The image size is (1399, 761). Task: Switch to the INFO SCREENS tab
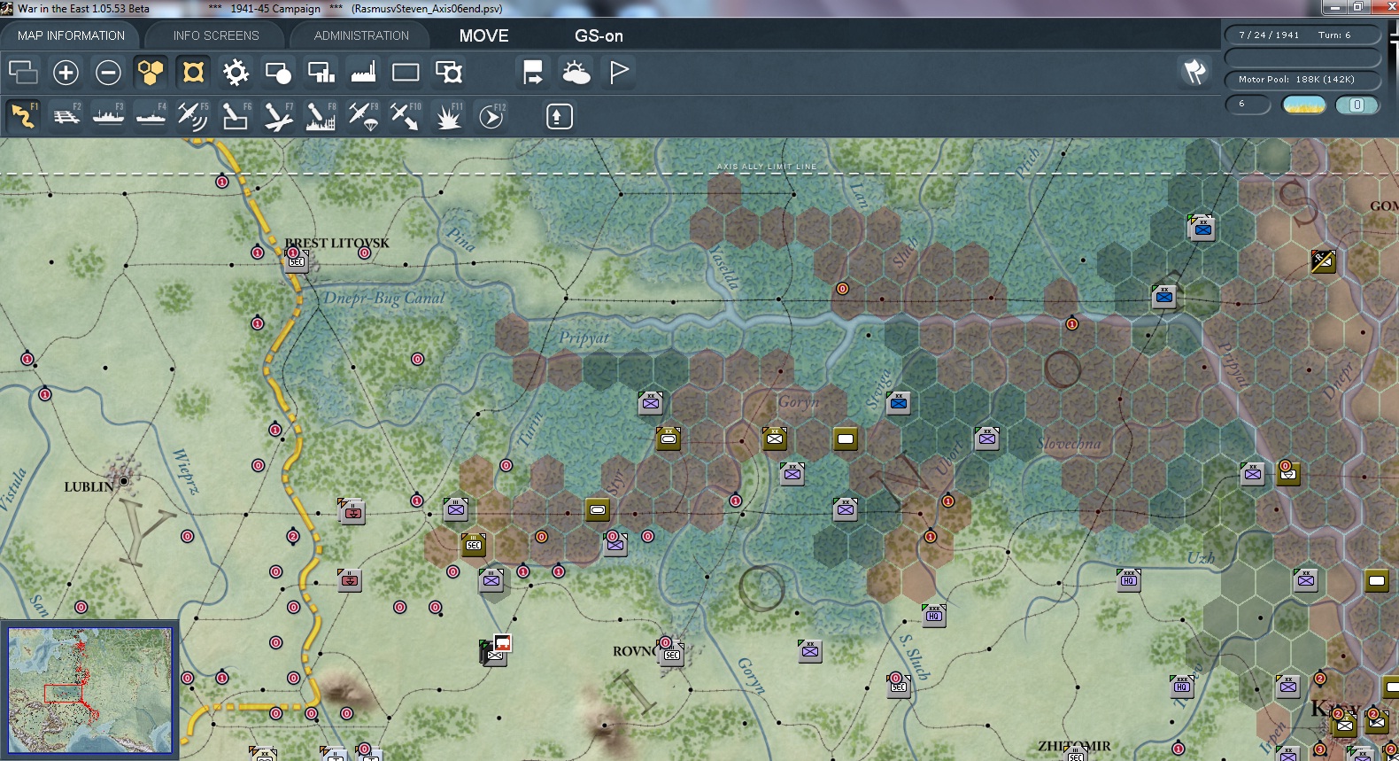(x=216, y=35)
